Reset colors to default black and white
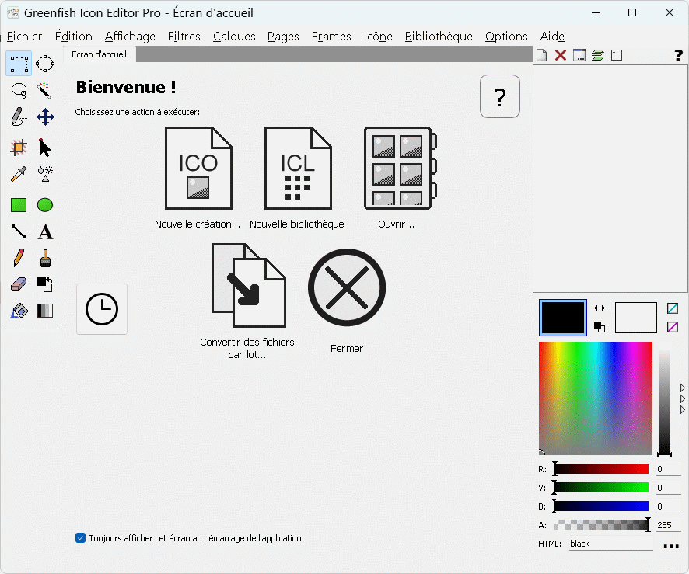Screen dimensions: 689x574 coord(600,327)
